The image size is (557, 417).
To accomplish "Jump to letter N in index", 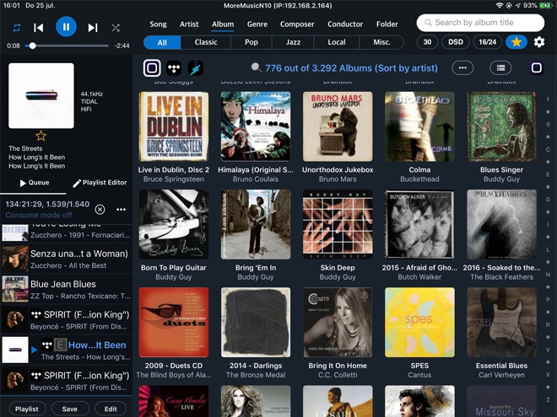I will [548, 275].
